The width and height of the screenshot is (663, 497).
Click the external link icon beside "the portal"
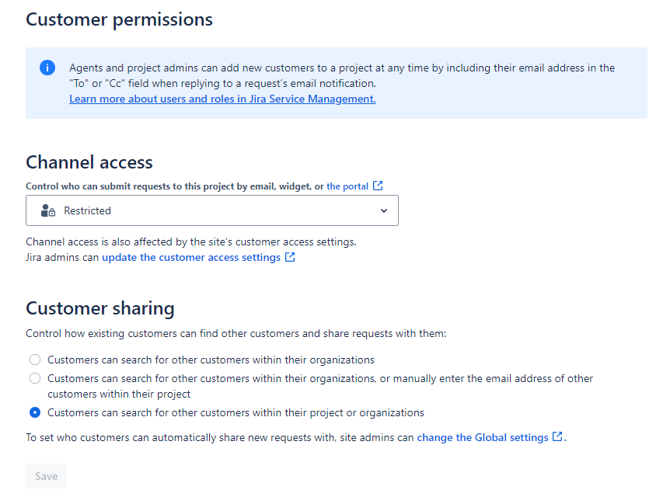(378, 186)
